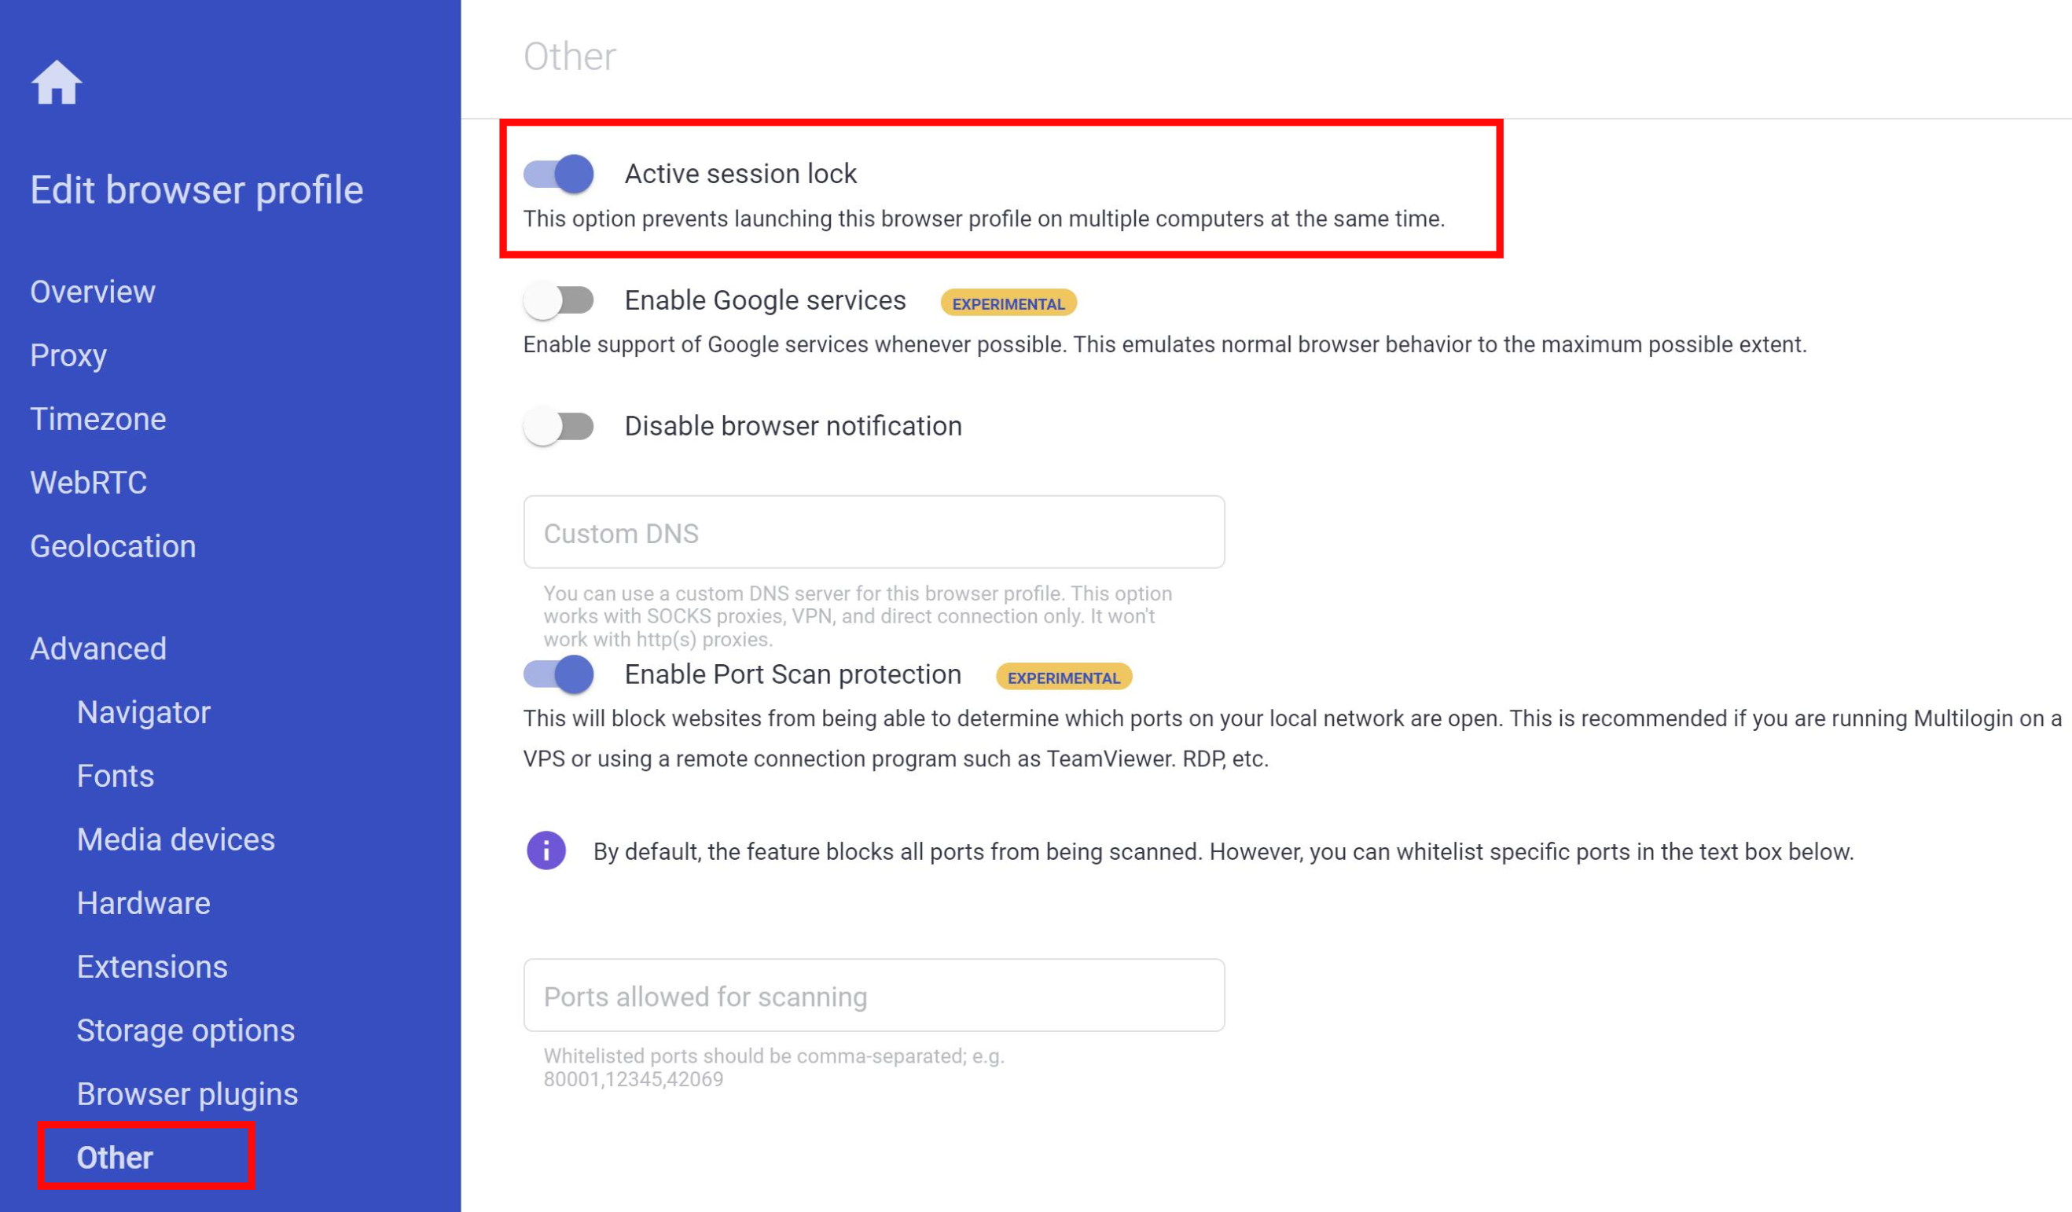Go to Extensions settings
This screenshot has height=1212, width=2072.
point(152,966)
